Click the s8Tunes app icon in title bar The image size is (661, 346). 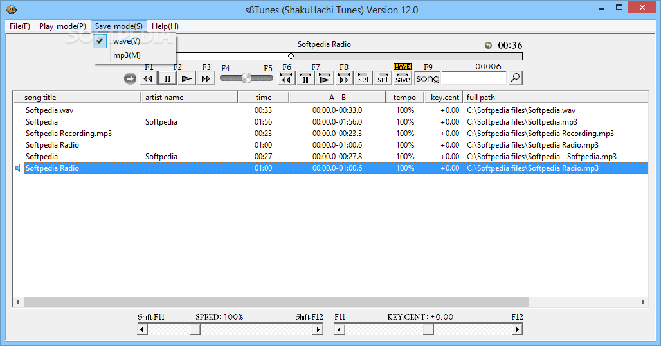click(x=12, y=9)
